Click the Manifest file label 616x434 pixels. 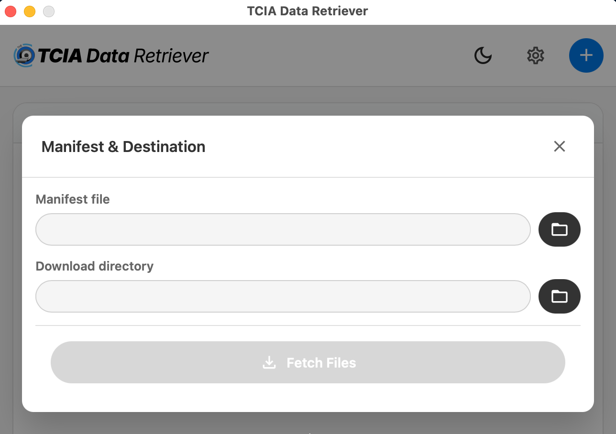pos(73,199)
